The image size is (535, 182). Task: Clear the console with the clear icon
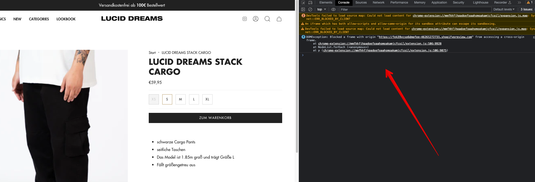coord(310,9)
